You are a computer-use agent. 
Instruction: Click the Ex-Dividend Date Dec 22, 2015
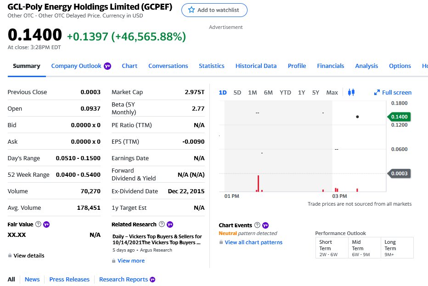pos(186,191)
